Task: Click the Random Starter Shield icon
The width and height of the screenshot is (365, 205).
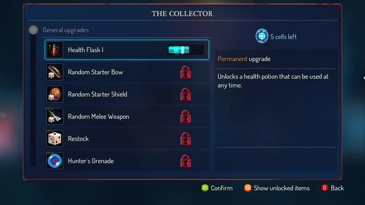Action: point(55,94)
